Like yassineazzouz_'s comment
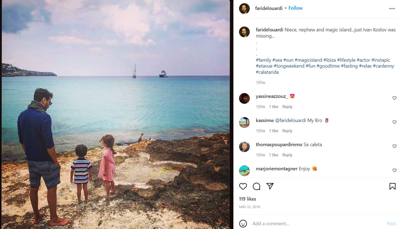The height and width of the screenshot is (229, 399). click(394, 98)
